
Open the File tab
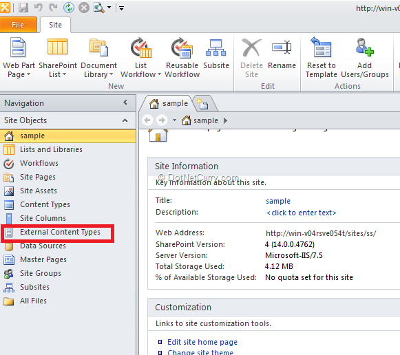point(18,25)
